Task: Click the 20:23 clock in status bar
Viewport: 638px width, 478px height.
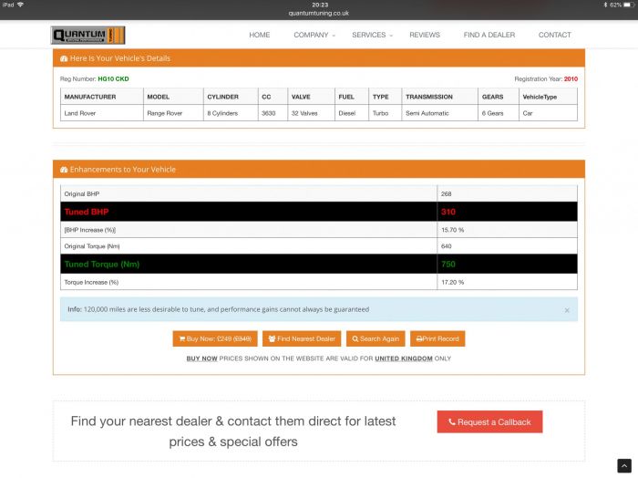Action: (x=320, y=5)
